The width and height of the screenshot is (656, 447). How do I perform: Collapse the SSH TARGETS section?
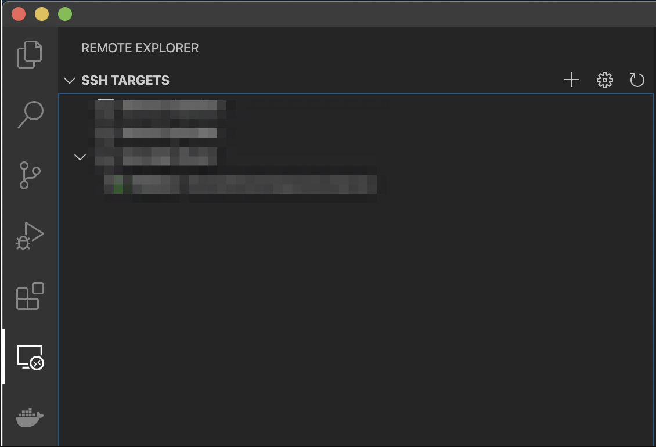[x=69, y=80]
